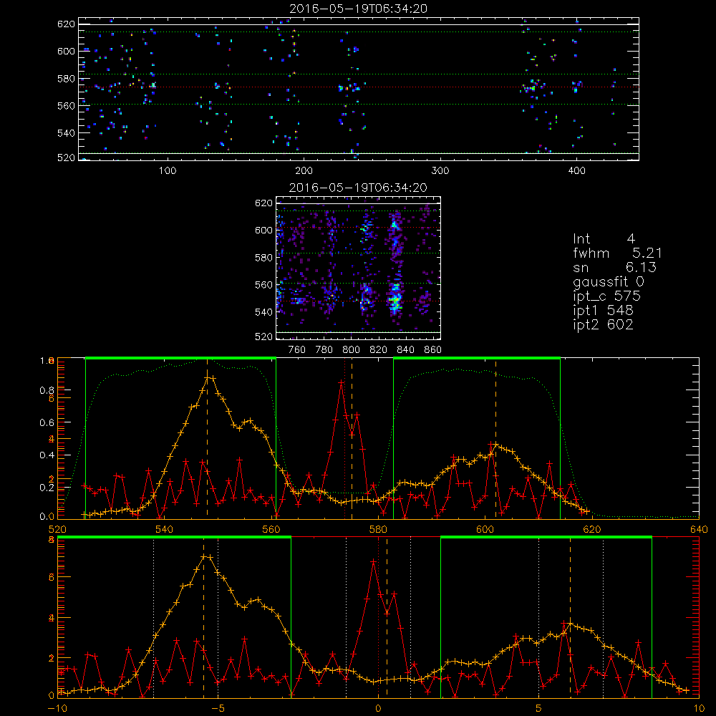Click the orange peak near 548 in third plot

point(208,377)
